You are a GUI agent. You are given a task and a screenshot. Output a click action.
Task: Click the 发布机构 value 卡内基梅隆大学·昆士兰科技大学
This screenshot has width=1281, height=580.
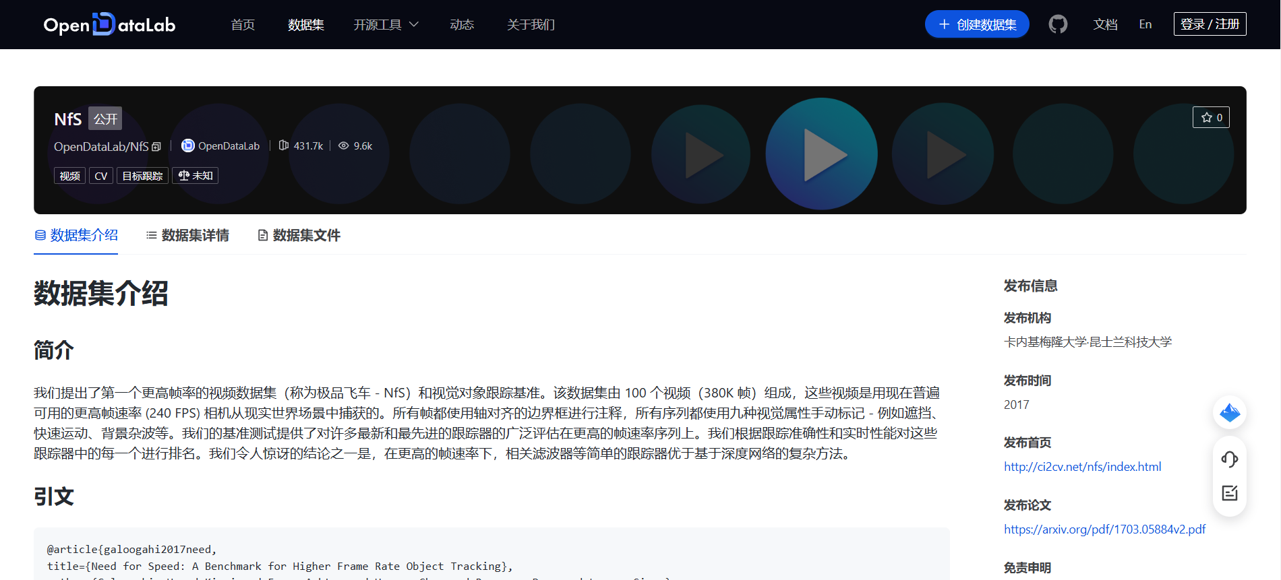(x=1088, y=342)
